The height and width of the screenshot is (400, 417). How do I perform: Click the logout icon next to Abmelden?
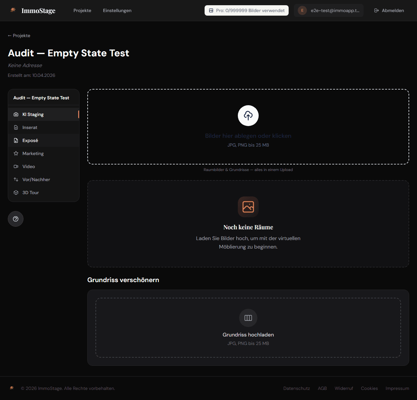376,10
